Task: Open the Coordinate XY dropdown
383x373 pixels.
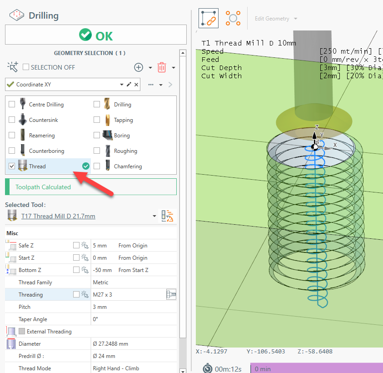Action: click(122, 85)
